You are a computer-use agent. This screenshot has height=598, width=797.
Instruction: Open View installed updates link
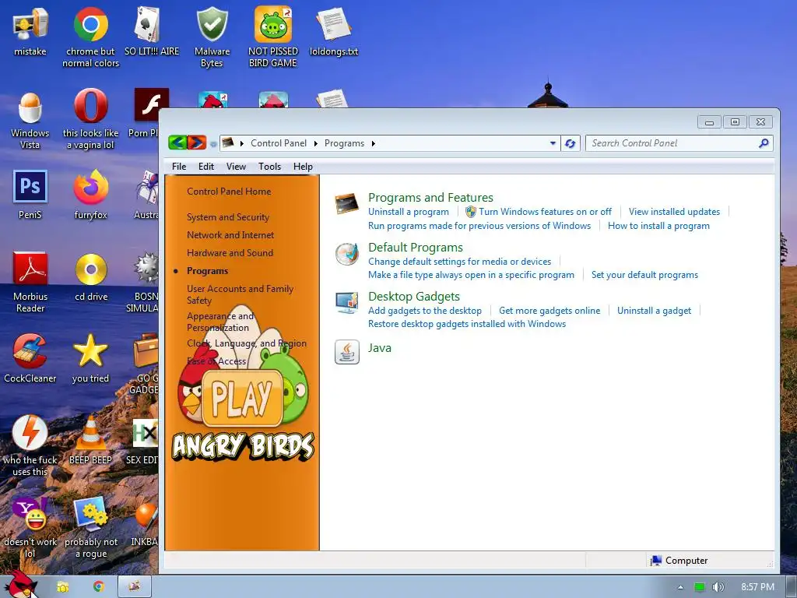pos(674,212)
